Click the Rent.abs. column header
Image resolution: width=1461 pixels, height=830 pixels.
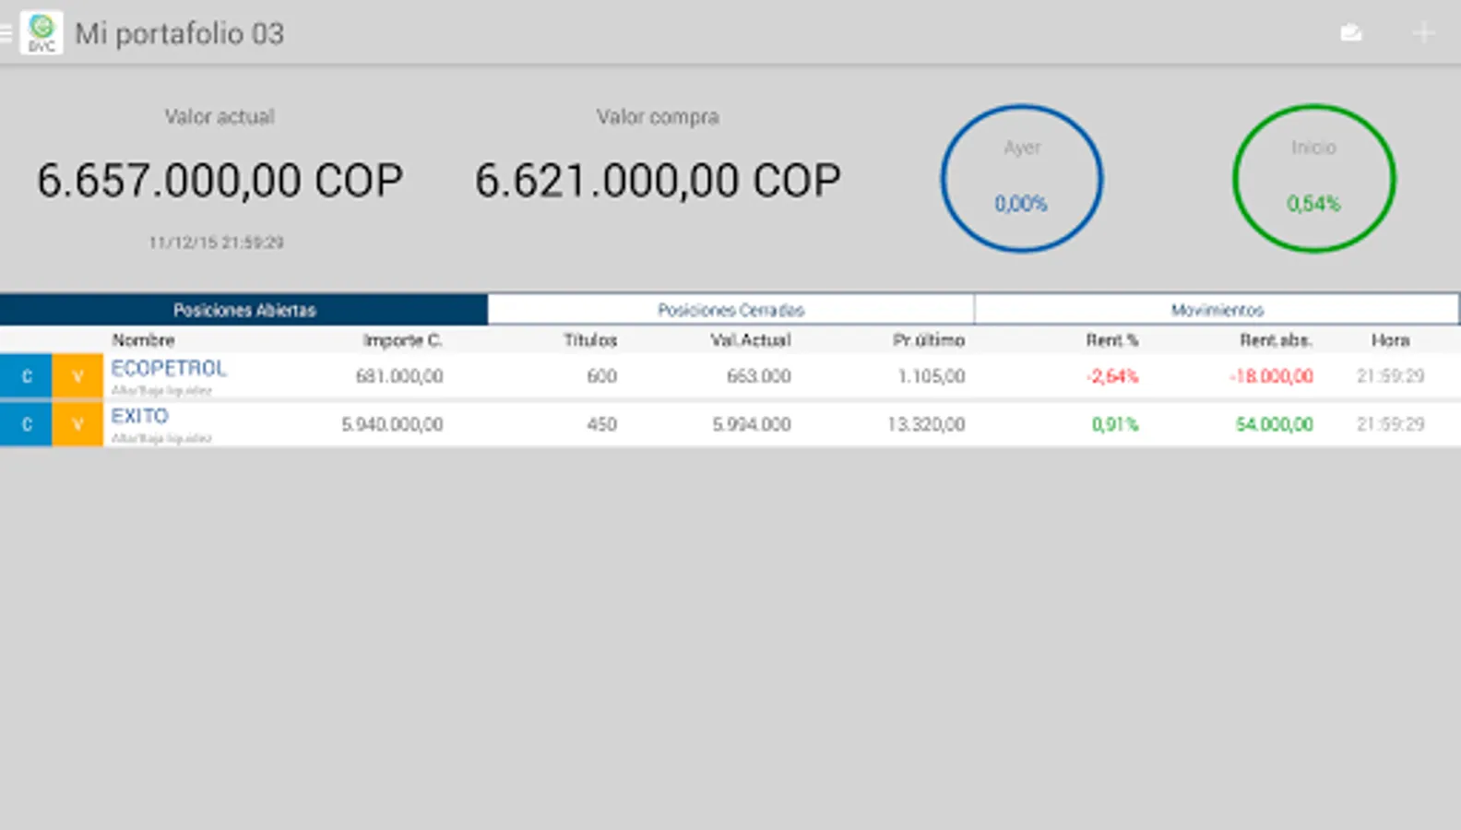pos(1276,340)
